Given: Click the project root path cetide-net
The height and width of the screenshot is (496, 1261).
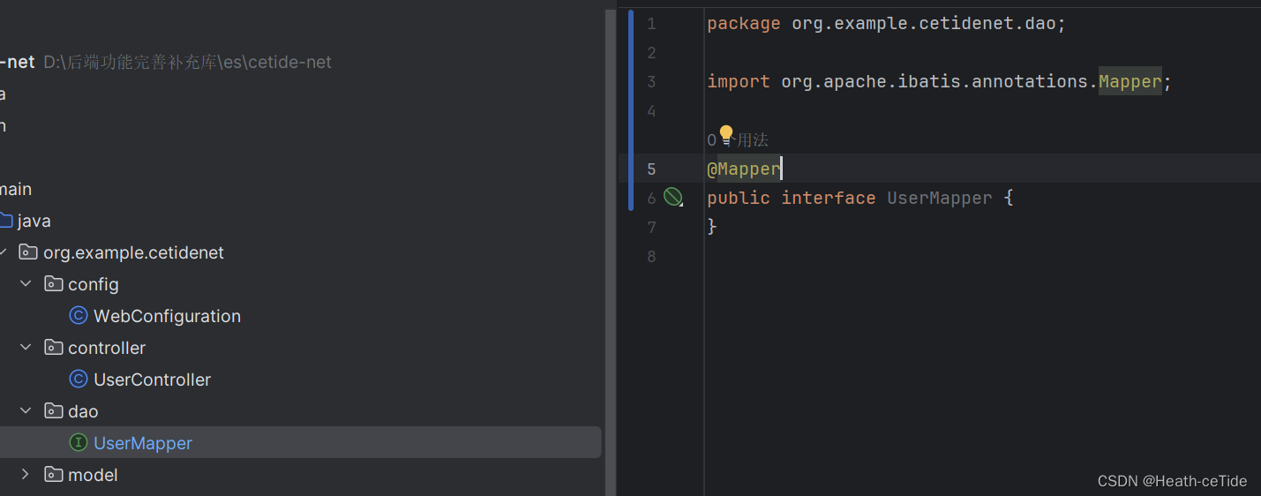Looking at the screenshot, I should pyautogui.click(x=187, y=62).
